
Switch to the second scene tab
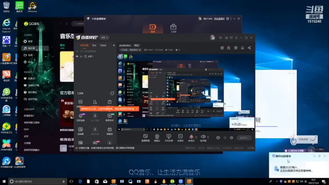tap(94, 45)
